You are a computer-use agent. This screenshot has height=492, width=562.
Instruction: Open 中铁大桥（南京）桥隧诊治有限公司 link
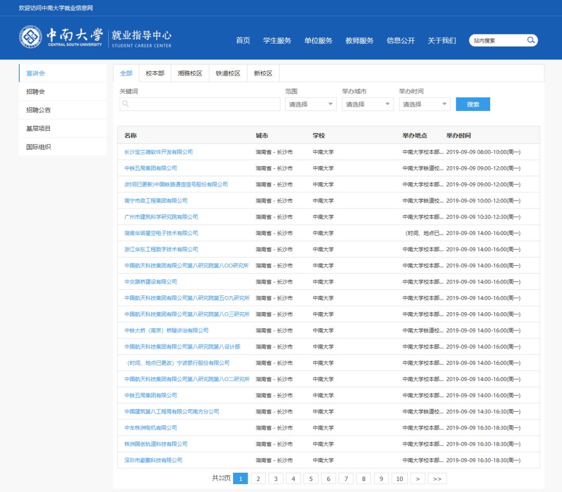click(167, 330)
